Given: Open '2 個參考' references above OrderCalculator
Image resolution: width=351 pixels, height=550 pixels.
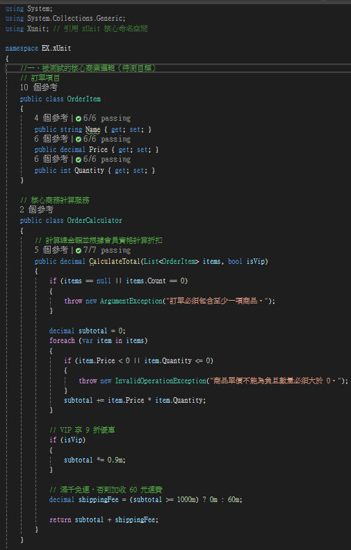Looking at the screenshot, I should 37,210.
